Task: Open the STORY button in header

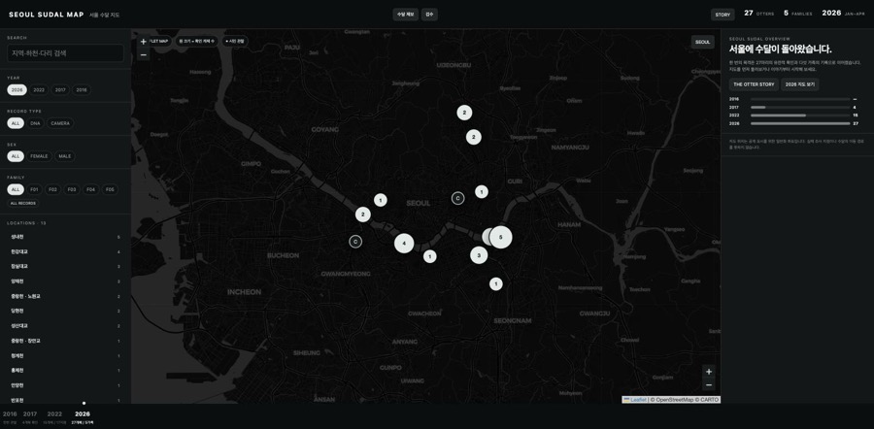Action: pyautogui.click(x=723, y=15)
